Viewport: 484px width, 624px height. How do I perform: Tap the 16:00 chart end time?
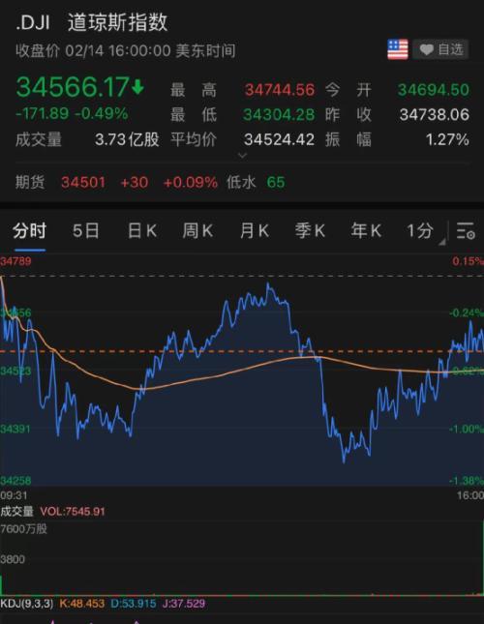(x=470, y=495)
